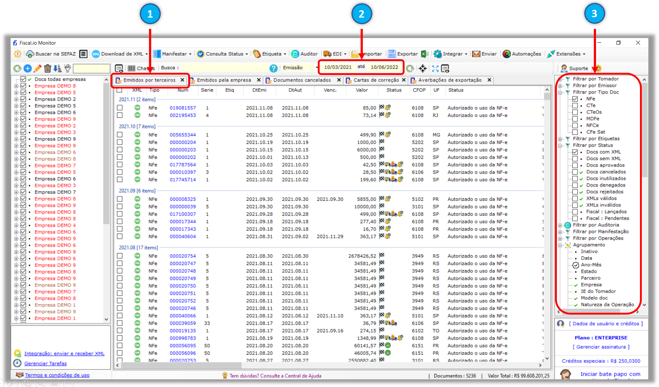
Task: Toggle the Docs todas empresas checkbox
Action: pos(23,79)
